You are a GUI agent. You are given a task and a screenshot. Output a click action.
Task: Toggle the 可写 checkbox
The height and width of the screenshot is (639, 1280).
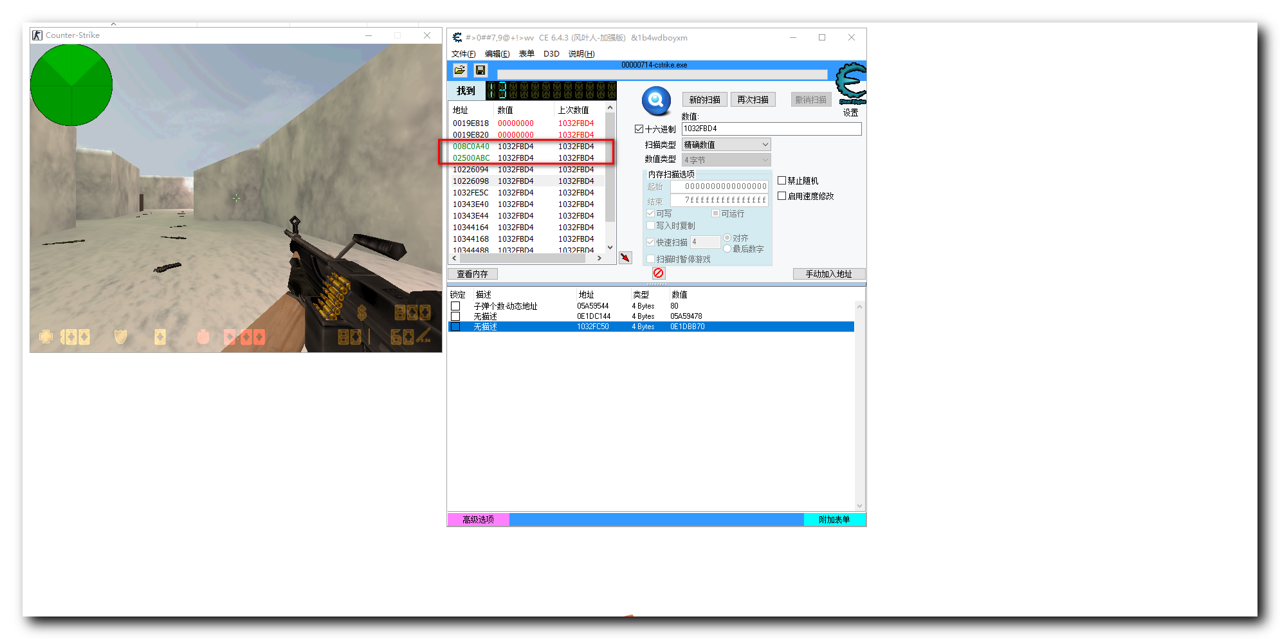(x=651, y=213)
